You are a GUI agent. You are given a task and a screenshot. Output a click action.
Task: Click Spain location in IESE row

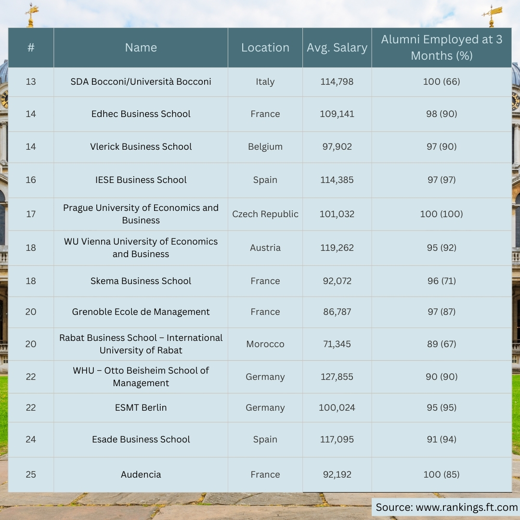(265, 180)
